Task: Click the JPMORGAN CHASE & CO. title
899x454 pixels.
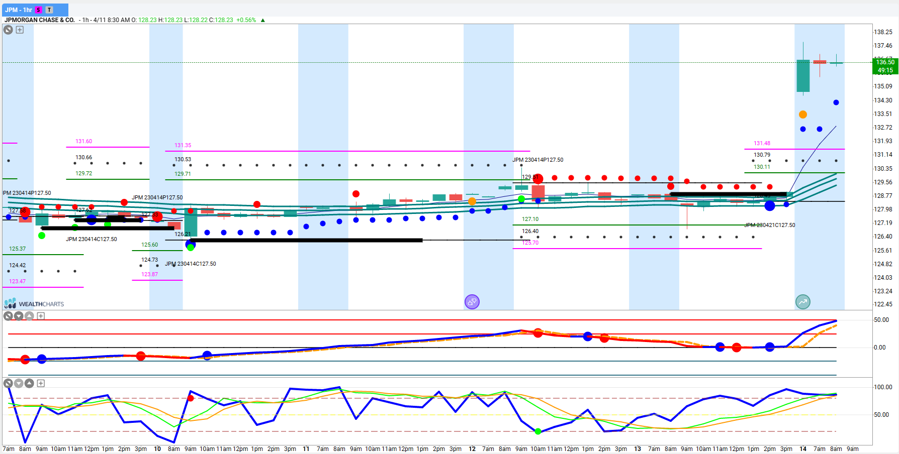Action: (40, 20)
